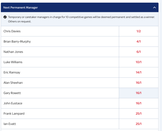
Task: Select Alan Sheehan 16/1 odds
Action: click(x=138, y=83)
